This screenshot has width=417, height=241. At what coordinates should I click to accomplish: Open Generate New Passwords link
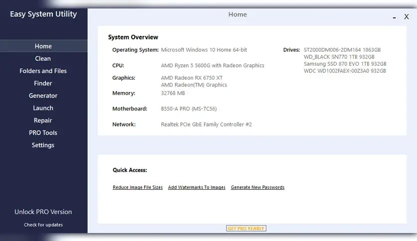click(257, 187)
